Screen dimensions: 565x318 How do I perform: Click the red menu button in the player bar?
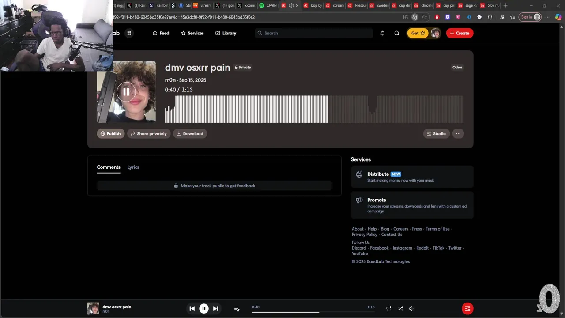point(467,309)
